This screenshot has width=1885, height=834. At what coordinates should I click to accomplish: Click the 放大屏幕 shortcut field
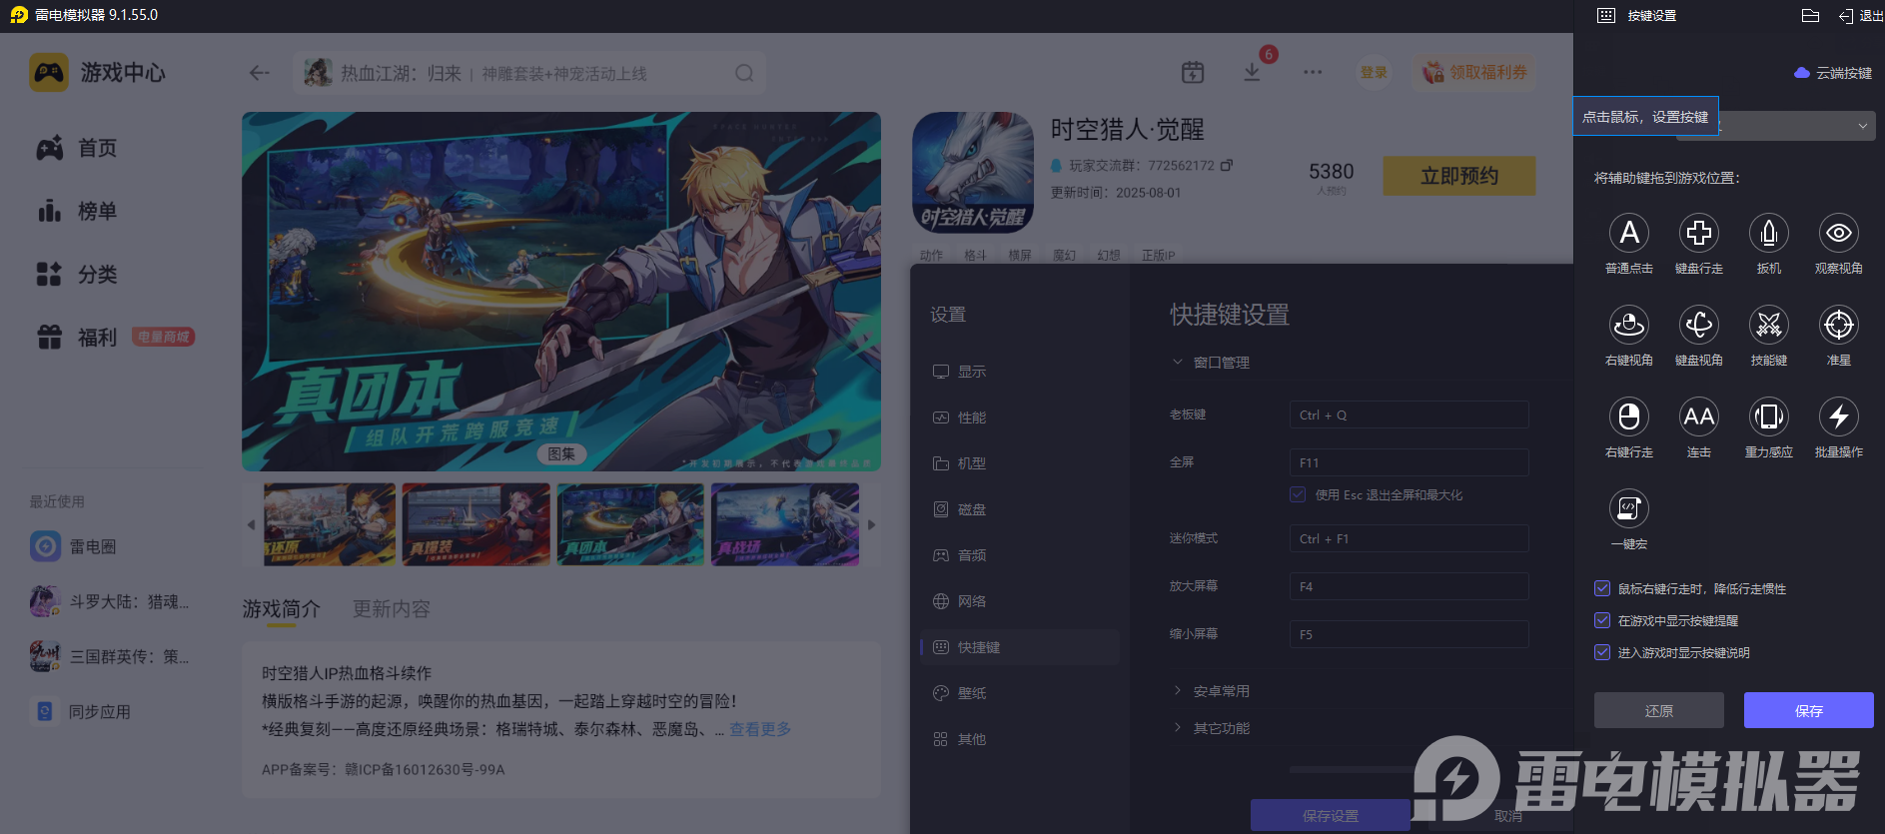click(1409, 586)
